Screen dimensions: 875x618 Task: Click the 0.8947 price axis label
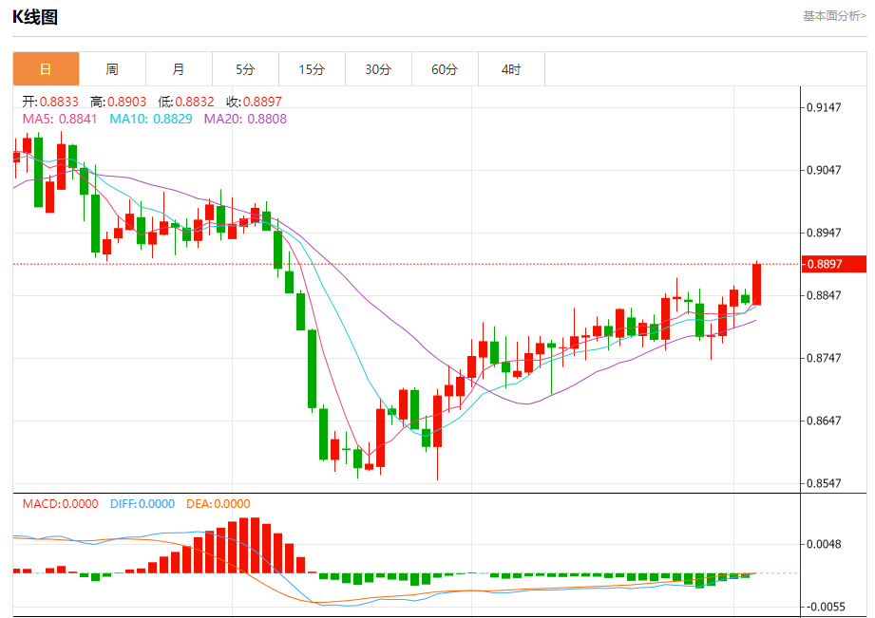[825, 233]
